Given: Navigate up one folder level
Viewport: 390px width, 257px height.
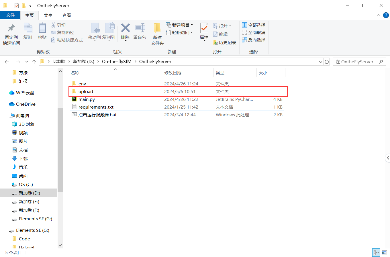Looking at the screenshot, I should point(34,61).
